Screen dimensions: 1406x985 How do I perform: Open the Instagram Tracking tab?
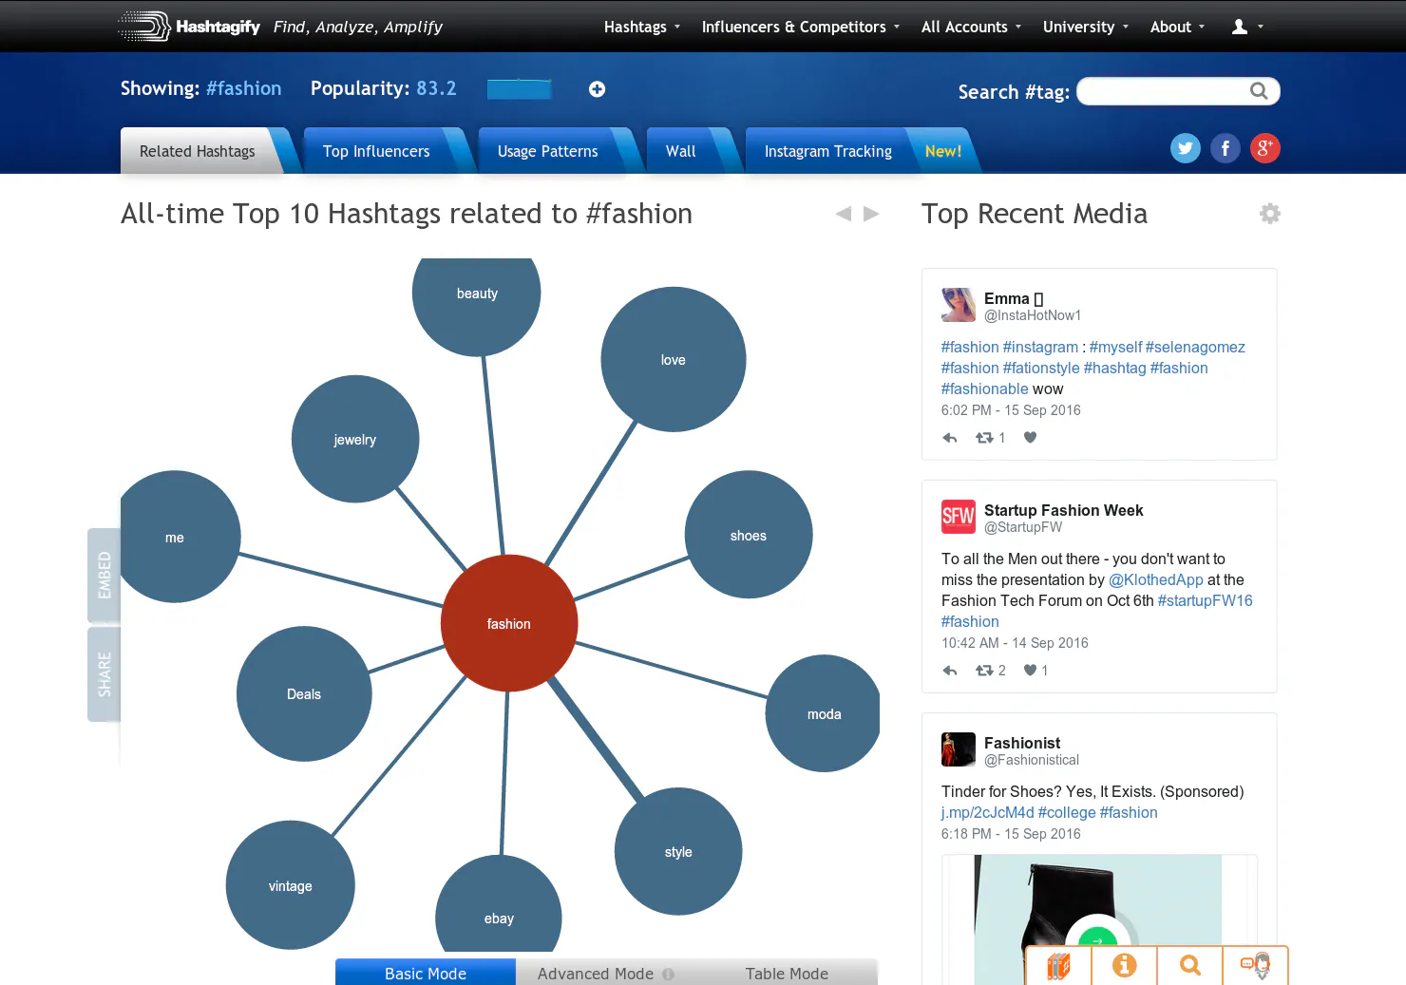pyautogui.click(x=828, y=151)
